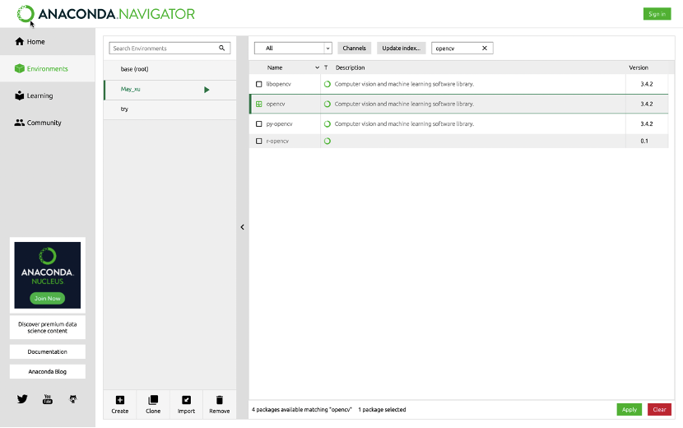
Task: Check the libopencv package checkbox
Action: 258,84
